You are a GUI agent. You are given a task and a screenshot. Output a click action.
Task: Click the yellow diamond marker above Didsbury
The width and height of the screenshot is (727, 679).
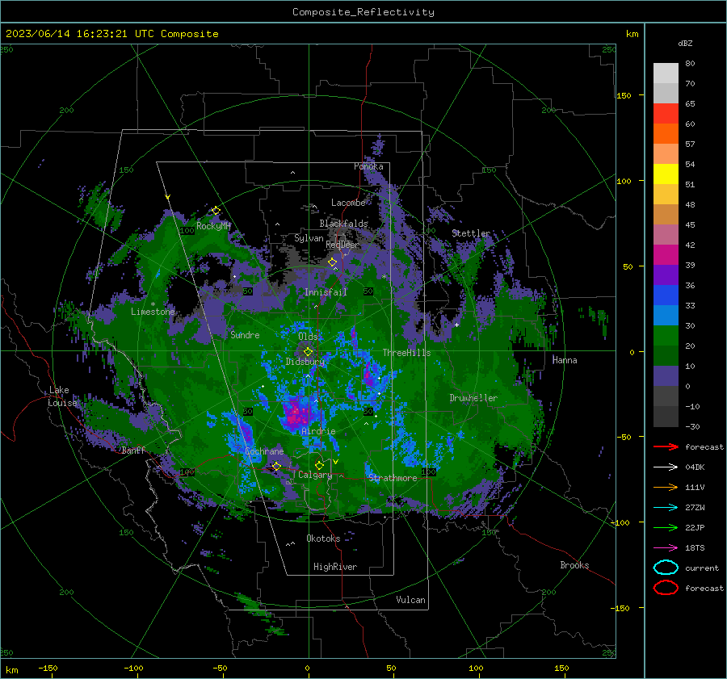pyautogui.click(x=308, y=352)
